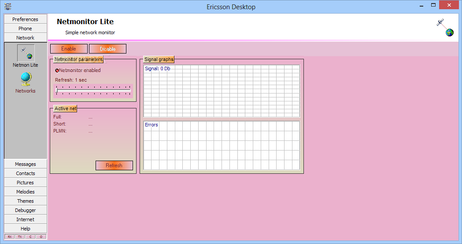Click the 'Simple network moniitor' subtitle
The height and width of the screenshot is (244, 462).
pyautogui.click(x=90, y=32)
